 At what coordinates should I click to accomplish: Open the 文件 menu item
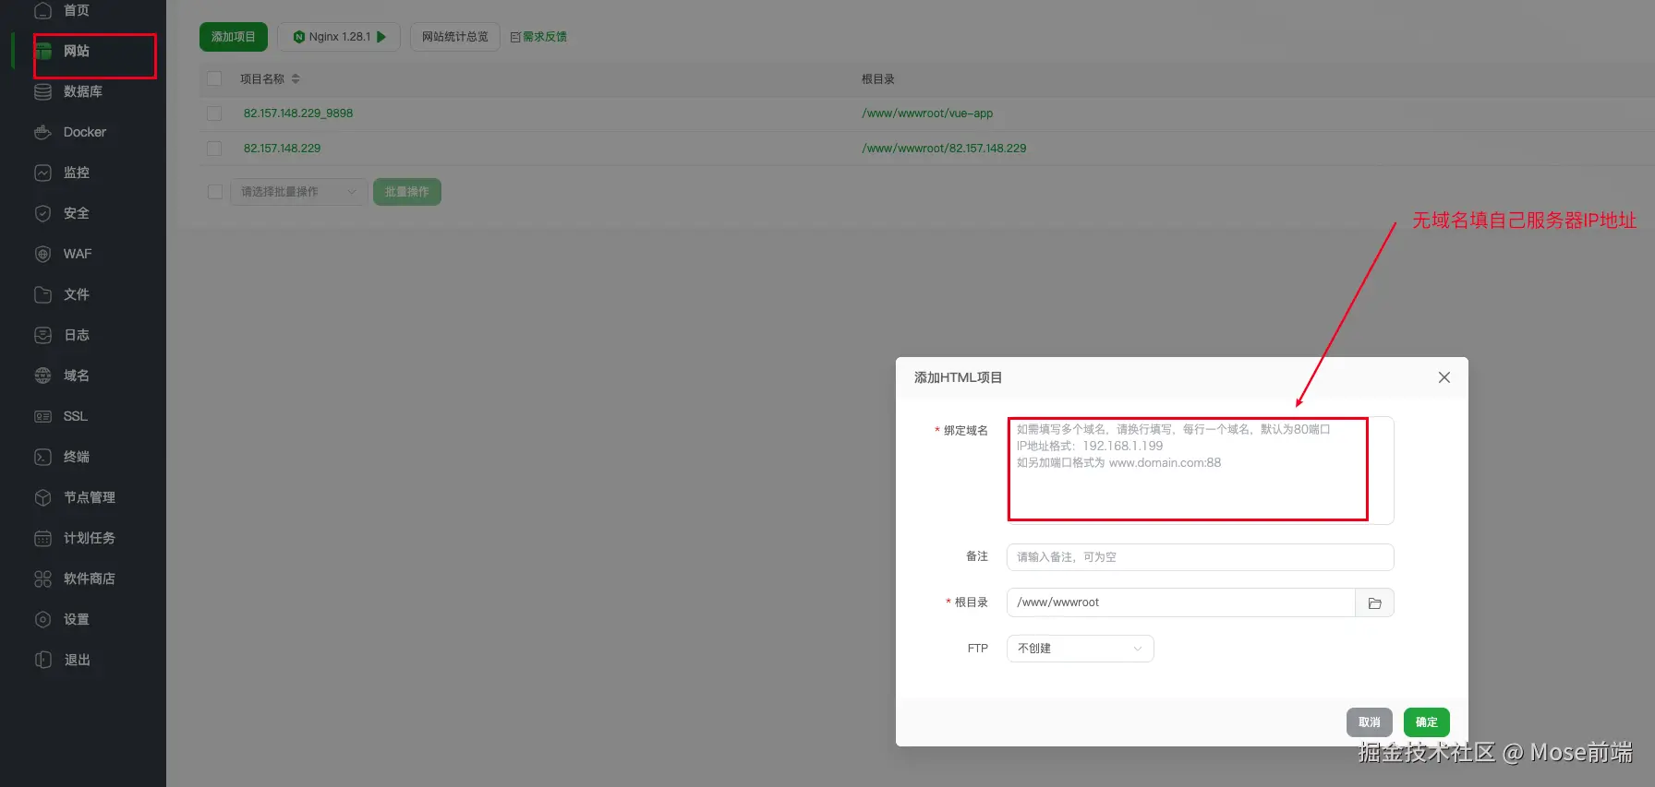[77, 294]
